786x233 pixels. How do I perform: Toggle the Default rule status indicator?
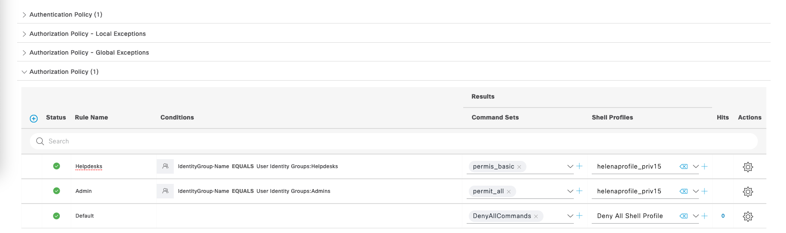[x=56, y=216]
